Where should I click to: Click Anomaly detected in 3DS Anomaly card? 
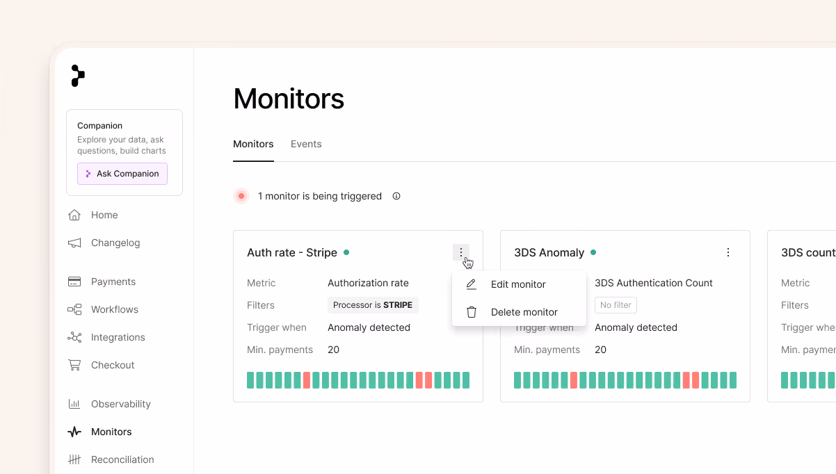click(636, 327)
